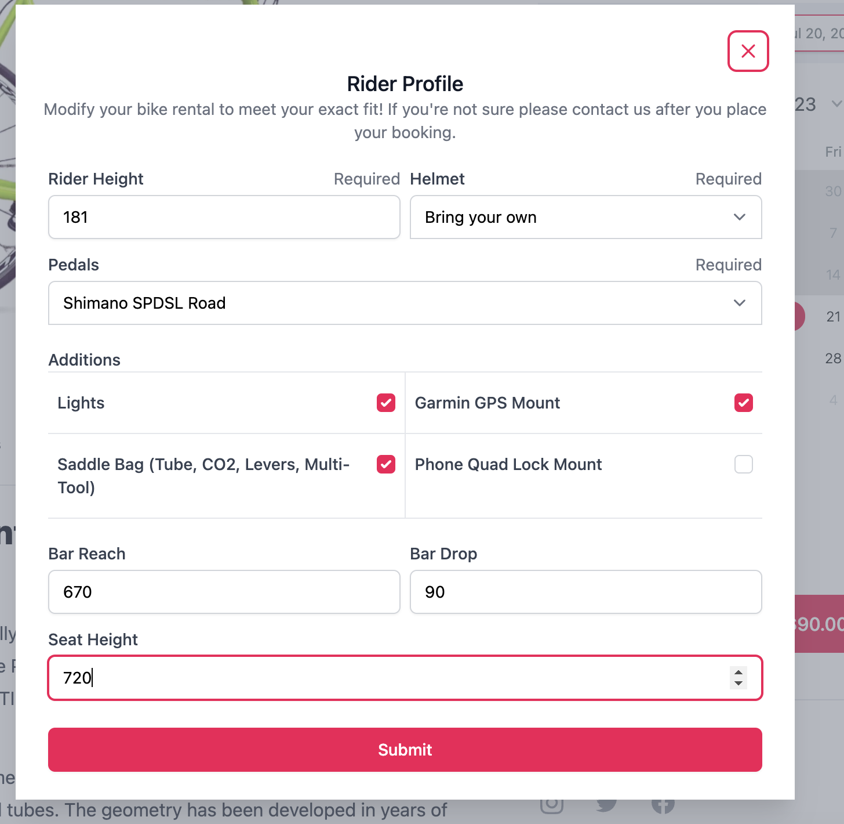Uncheck the Lights addition
The height and width of the screenshot is (824, 844).
point(386,403)
